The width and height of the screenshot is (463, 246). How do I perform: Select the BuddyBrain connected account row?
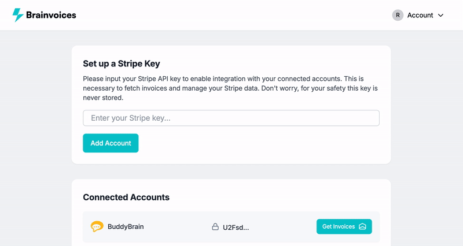pos(231,227)
